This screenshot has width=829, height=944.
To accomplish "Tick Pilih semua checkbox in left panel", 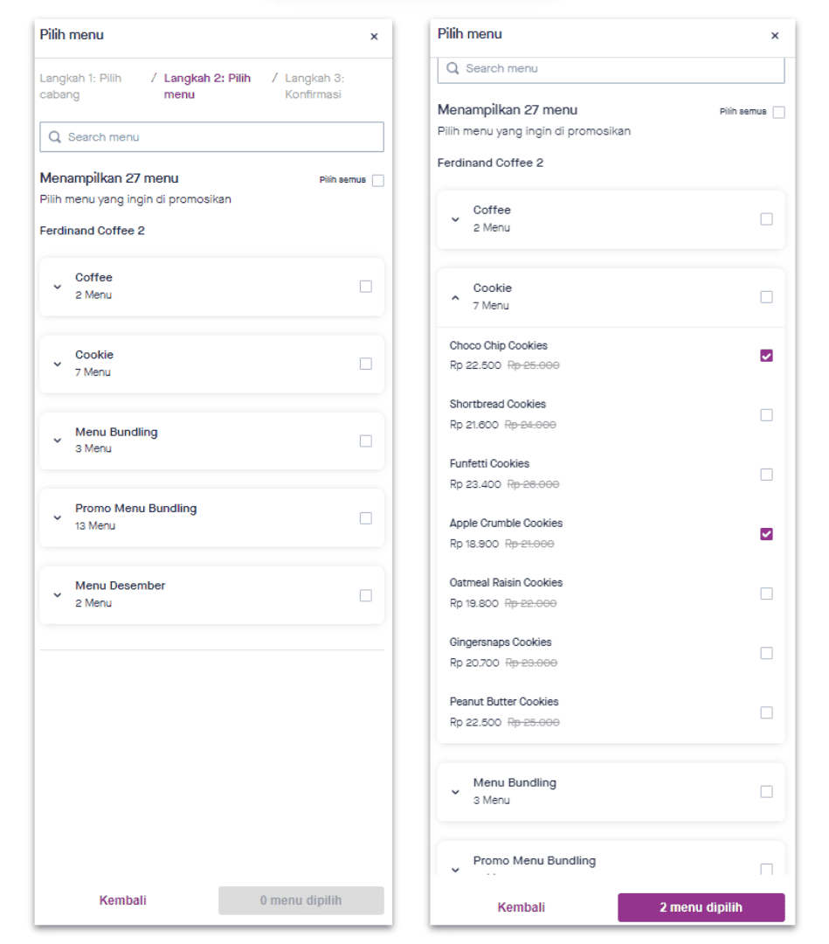I will (x=377, y=181).
